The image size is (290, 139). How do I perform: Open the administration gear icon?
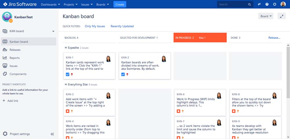275,4
